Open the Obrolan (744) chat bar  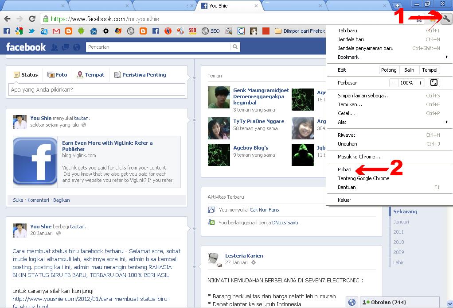point(399,302)
